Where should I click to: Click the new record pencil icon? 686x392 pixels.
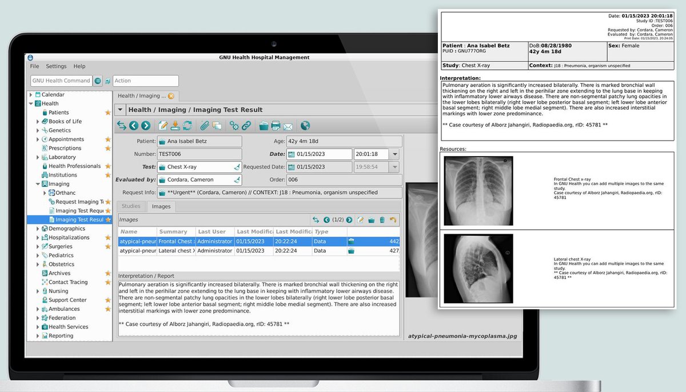(163, 125)
